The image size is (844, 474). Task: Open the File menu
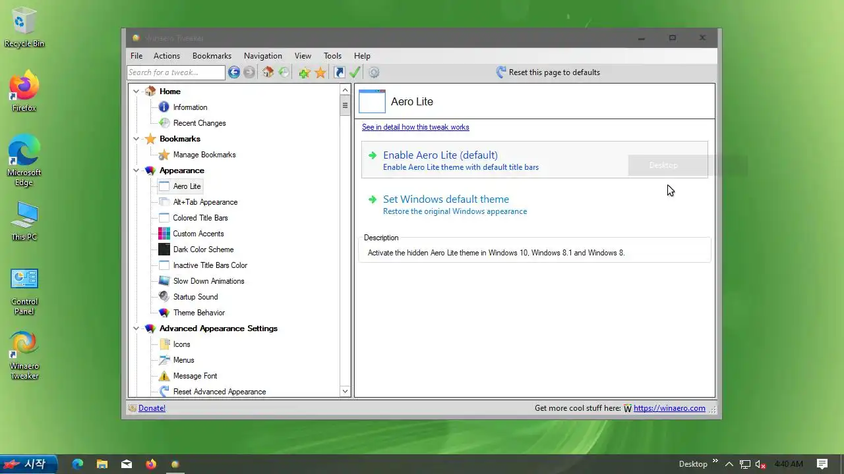pyautogui.click(x=136, y=56)
